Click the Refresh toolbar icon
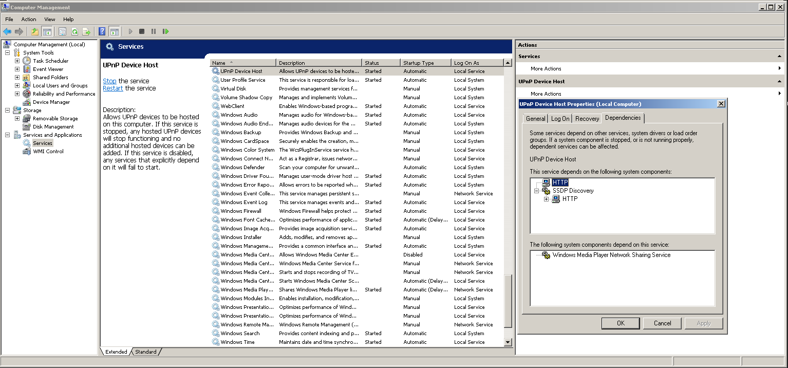The image size is (788, 368). tap(74, 31)
